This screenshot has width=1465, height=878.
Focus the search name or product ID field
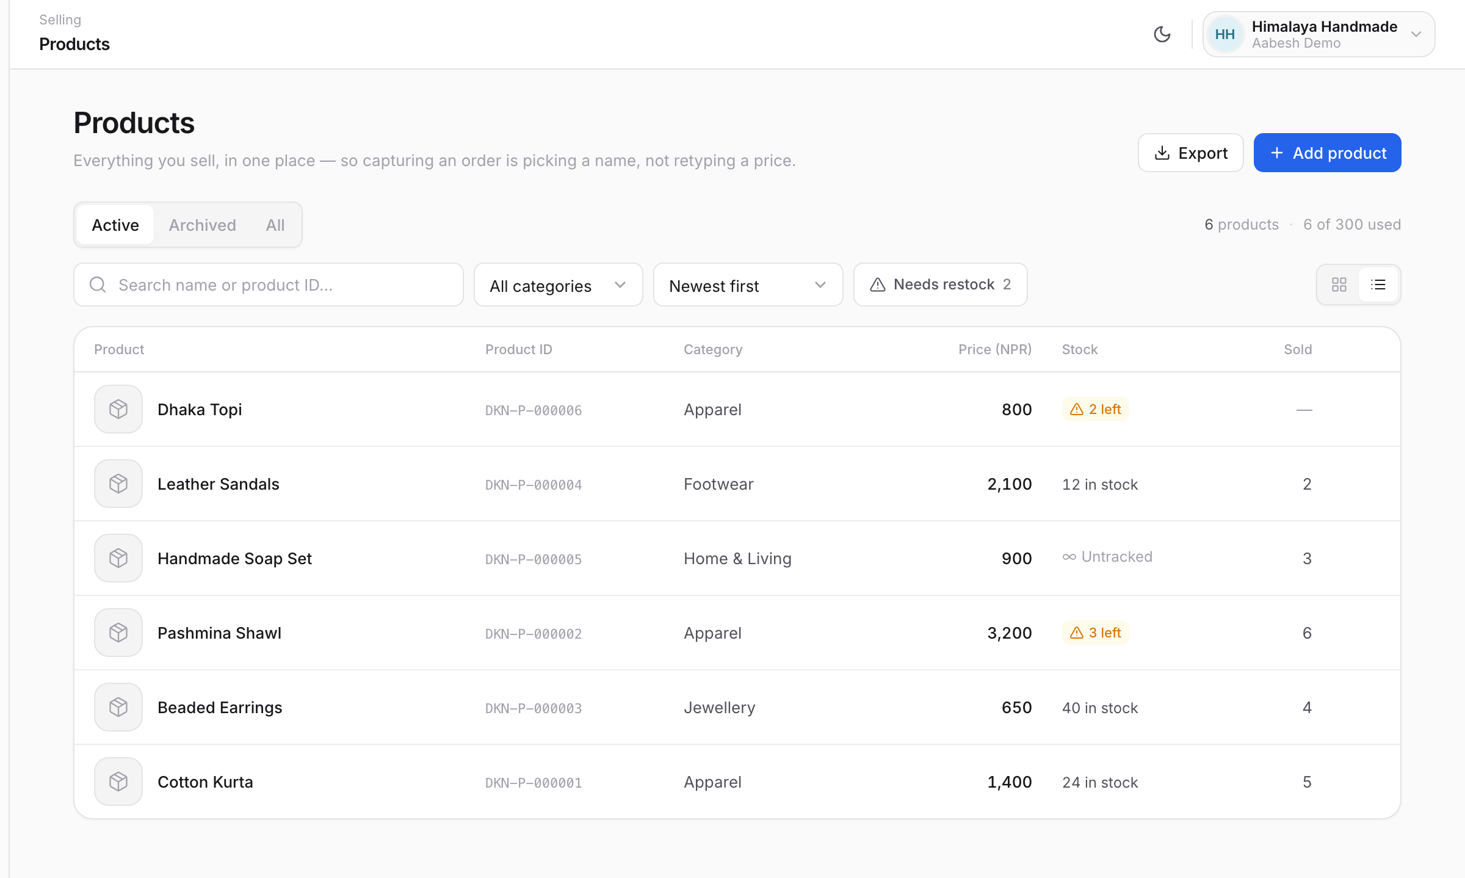[269, 285]
